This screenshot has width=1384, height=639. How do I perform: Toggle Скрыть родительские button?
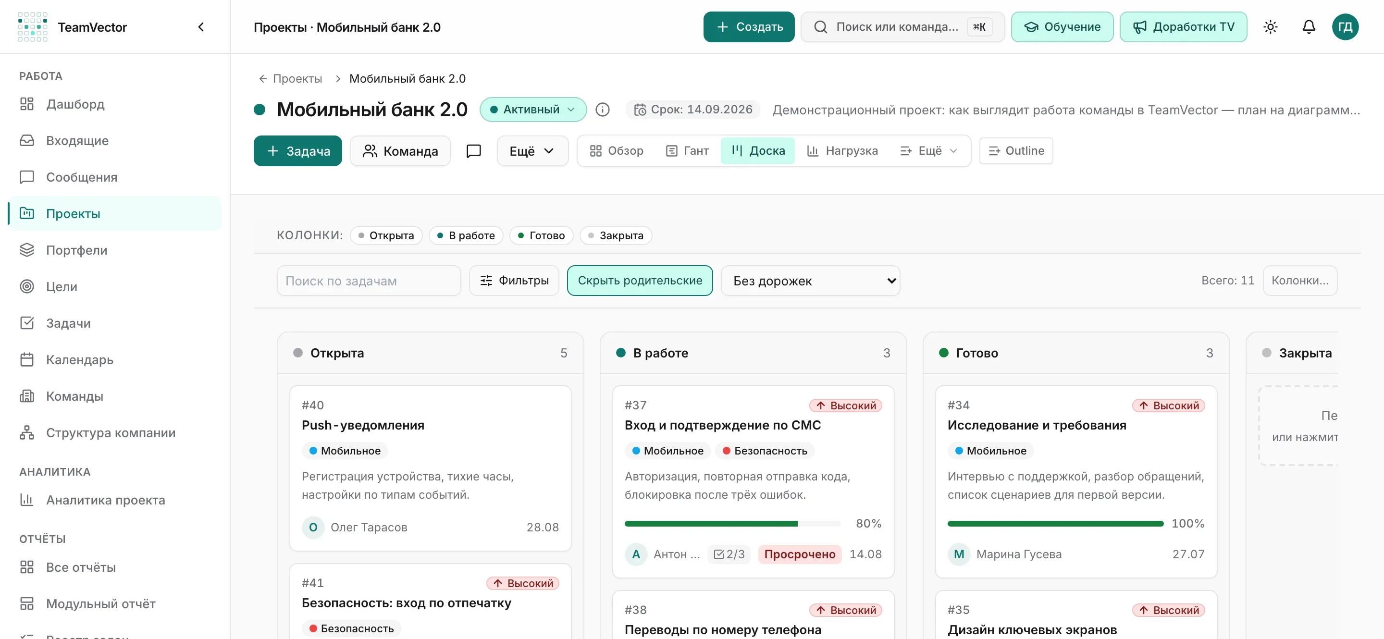pos(640,280)
